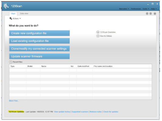Open the Preferences menu item
The image size is (162, 121).
pos(136,9)
